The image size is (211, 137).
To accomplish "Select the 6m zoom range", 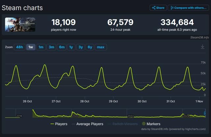I will click(x=62, y=47).
